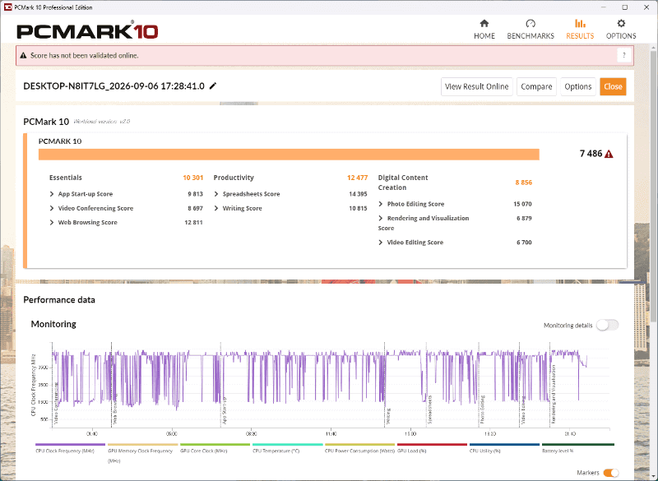Click the PCMark 10 logo
658x481 pixels.
tap(87, 31)
